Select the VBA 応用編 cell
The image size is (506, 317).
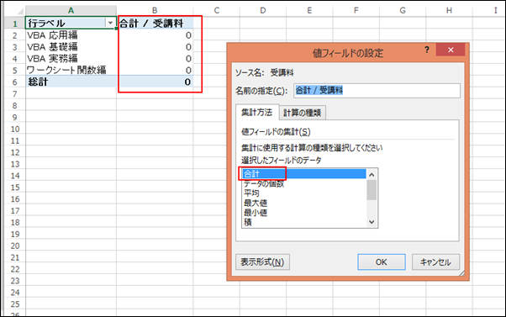[x=71, y=34]
